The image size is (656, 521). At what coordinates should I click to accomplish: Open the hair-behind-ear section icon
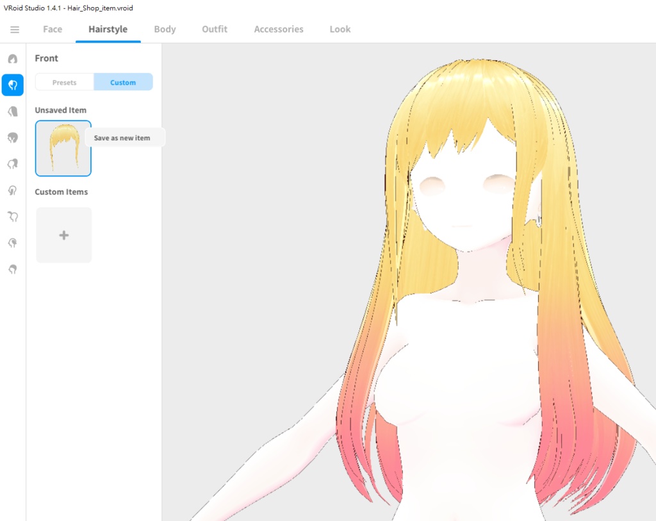tap(13, 243)
